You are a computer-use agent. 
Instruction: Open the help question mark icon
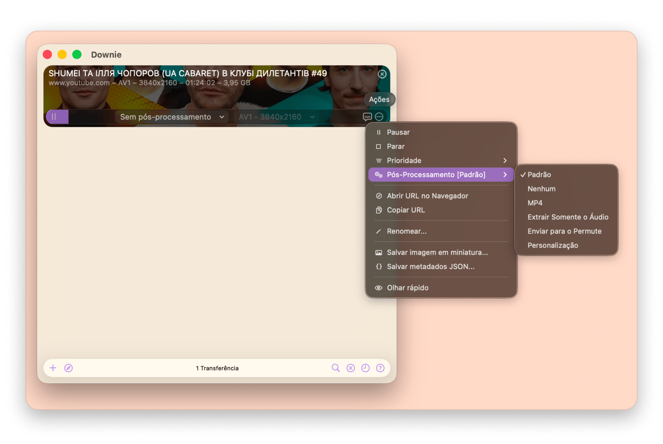point(380,368)
